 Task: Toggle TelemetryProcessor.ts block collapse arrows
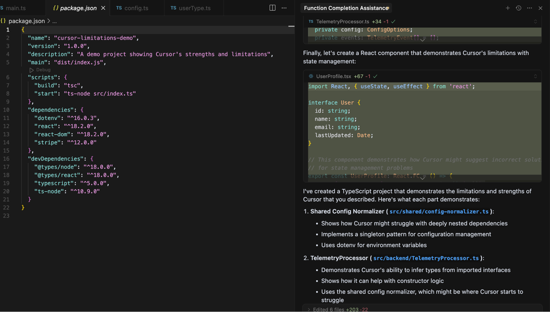535,21
